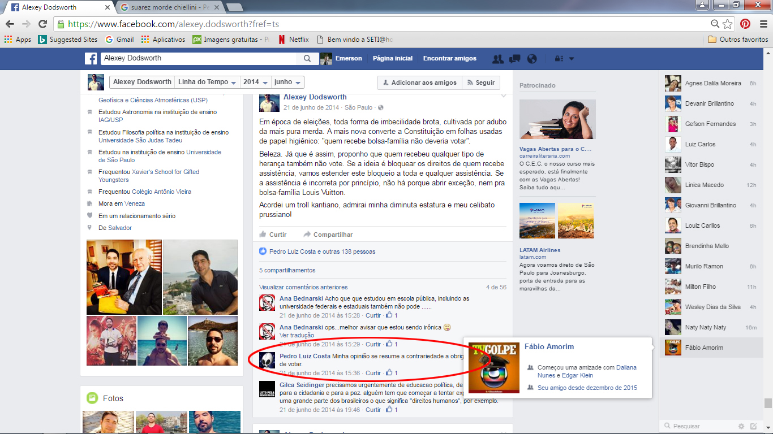Open Visualizar comentários anteriores link
This screenshot has height=434, width=773.
[303, 287]
